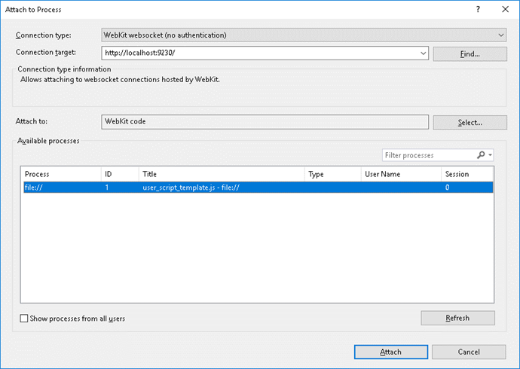Sort by the Process column header
Viewport: 520px width, 369px height.
pos(60,174)
